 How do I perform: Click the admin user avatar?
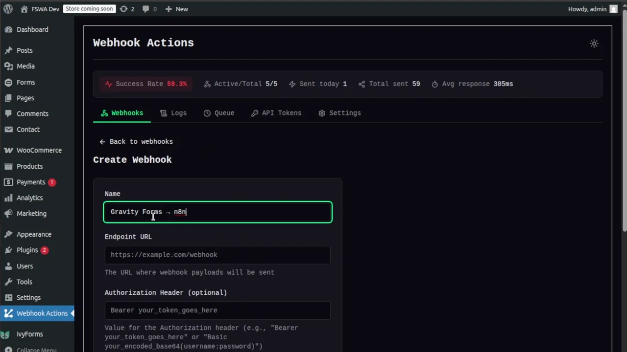pos(613,9)
